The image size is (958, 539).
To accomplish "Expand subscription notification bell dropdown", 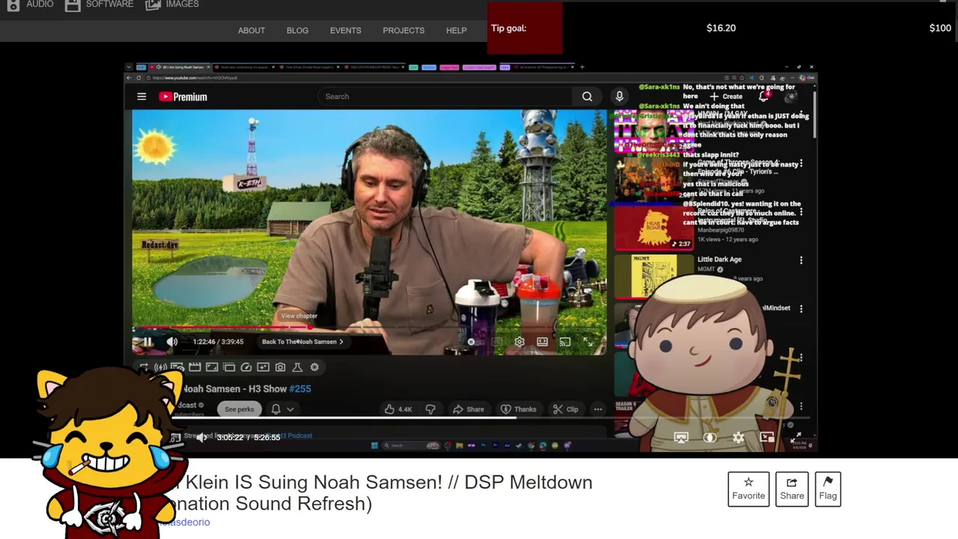I will pyautogui.click(x=283, y=409).
